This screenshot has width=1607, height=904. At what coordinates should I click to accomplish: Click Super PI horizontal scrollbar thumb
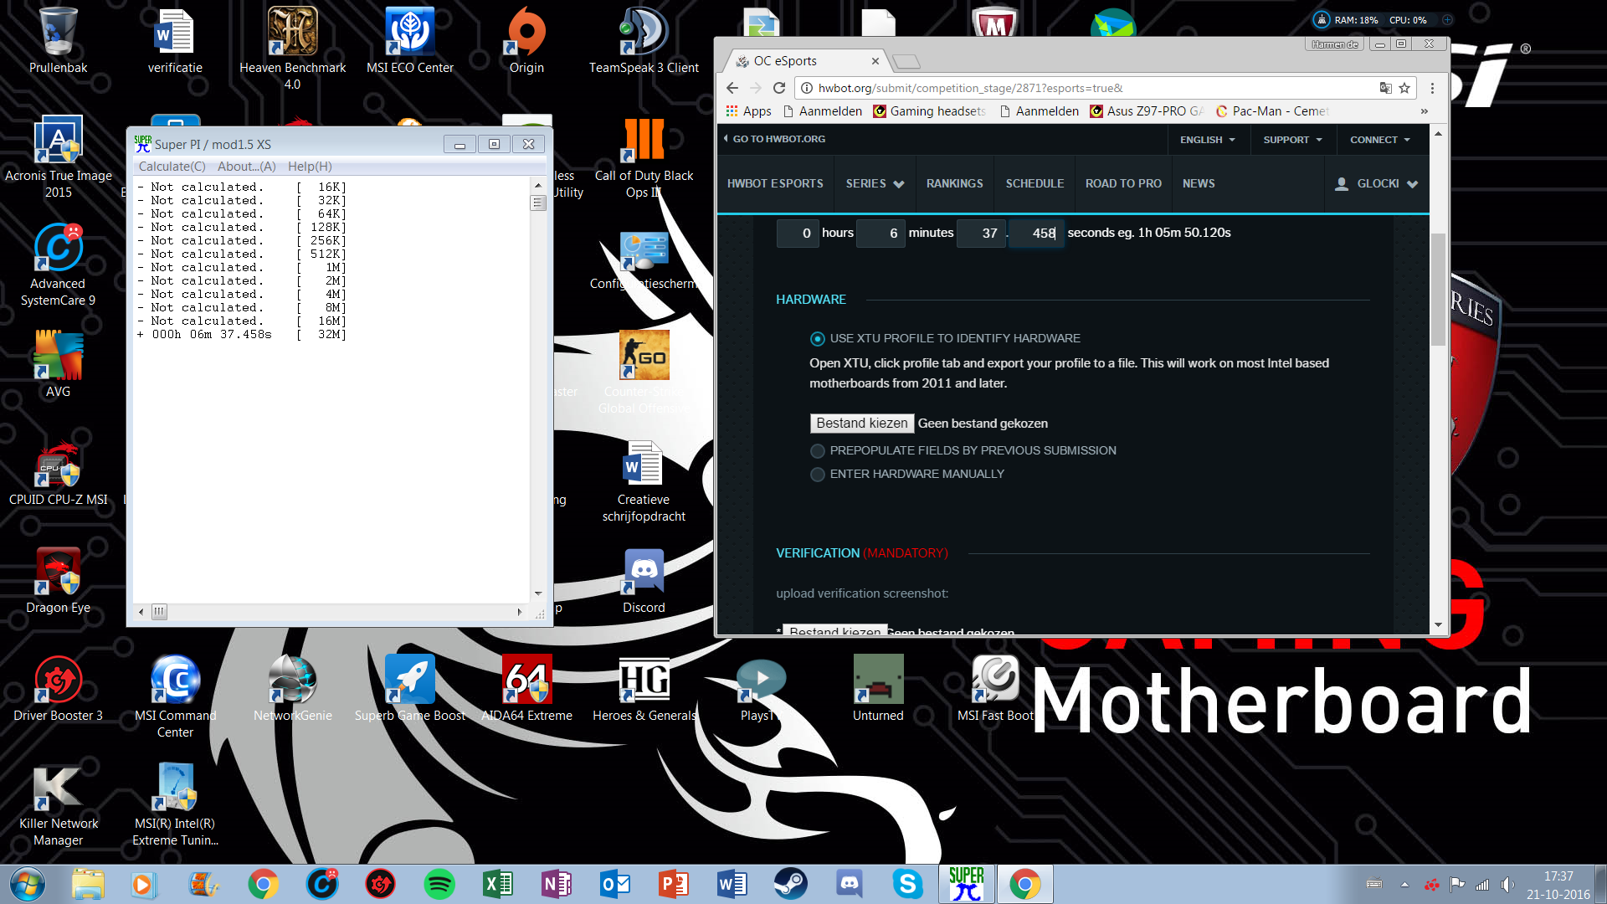point(159,612)
